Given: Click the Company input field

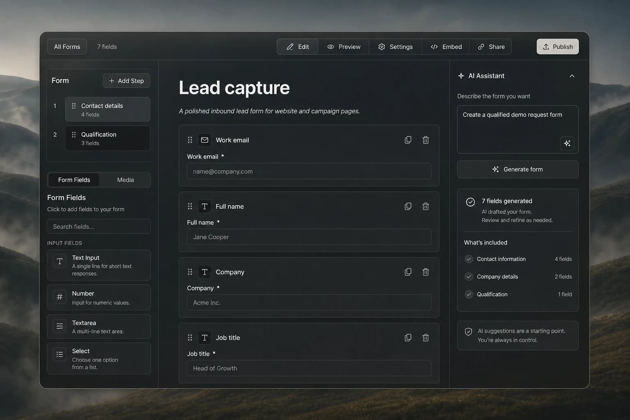Looking at the screenshot, I should 309,303.
